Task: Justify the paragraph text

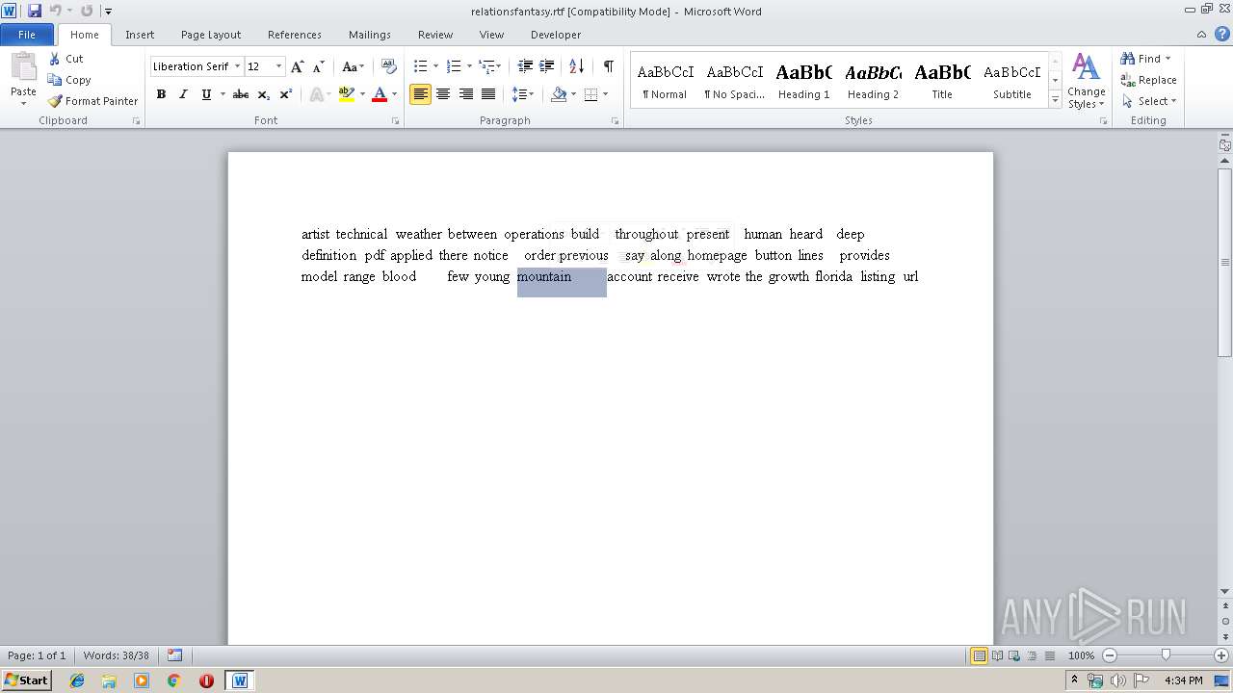Action: [x=488, y=94]
